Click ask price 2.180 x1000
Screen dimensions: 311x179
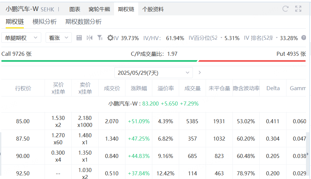pyautogui.click(x=85, y=121)
